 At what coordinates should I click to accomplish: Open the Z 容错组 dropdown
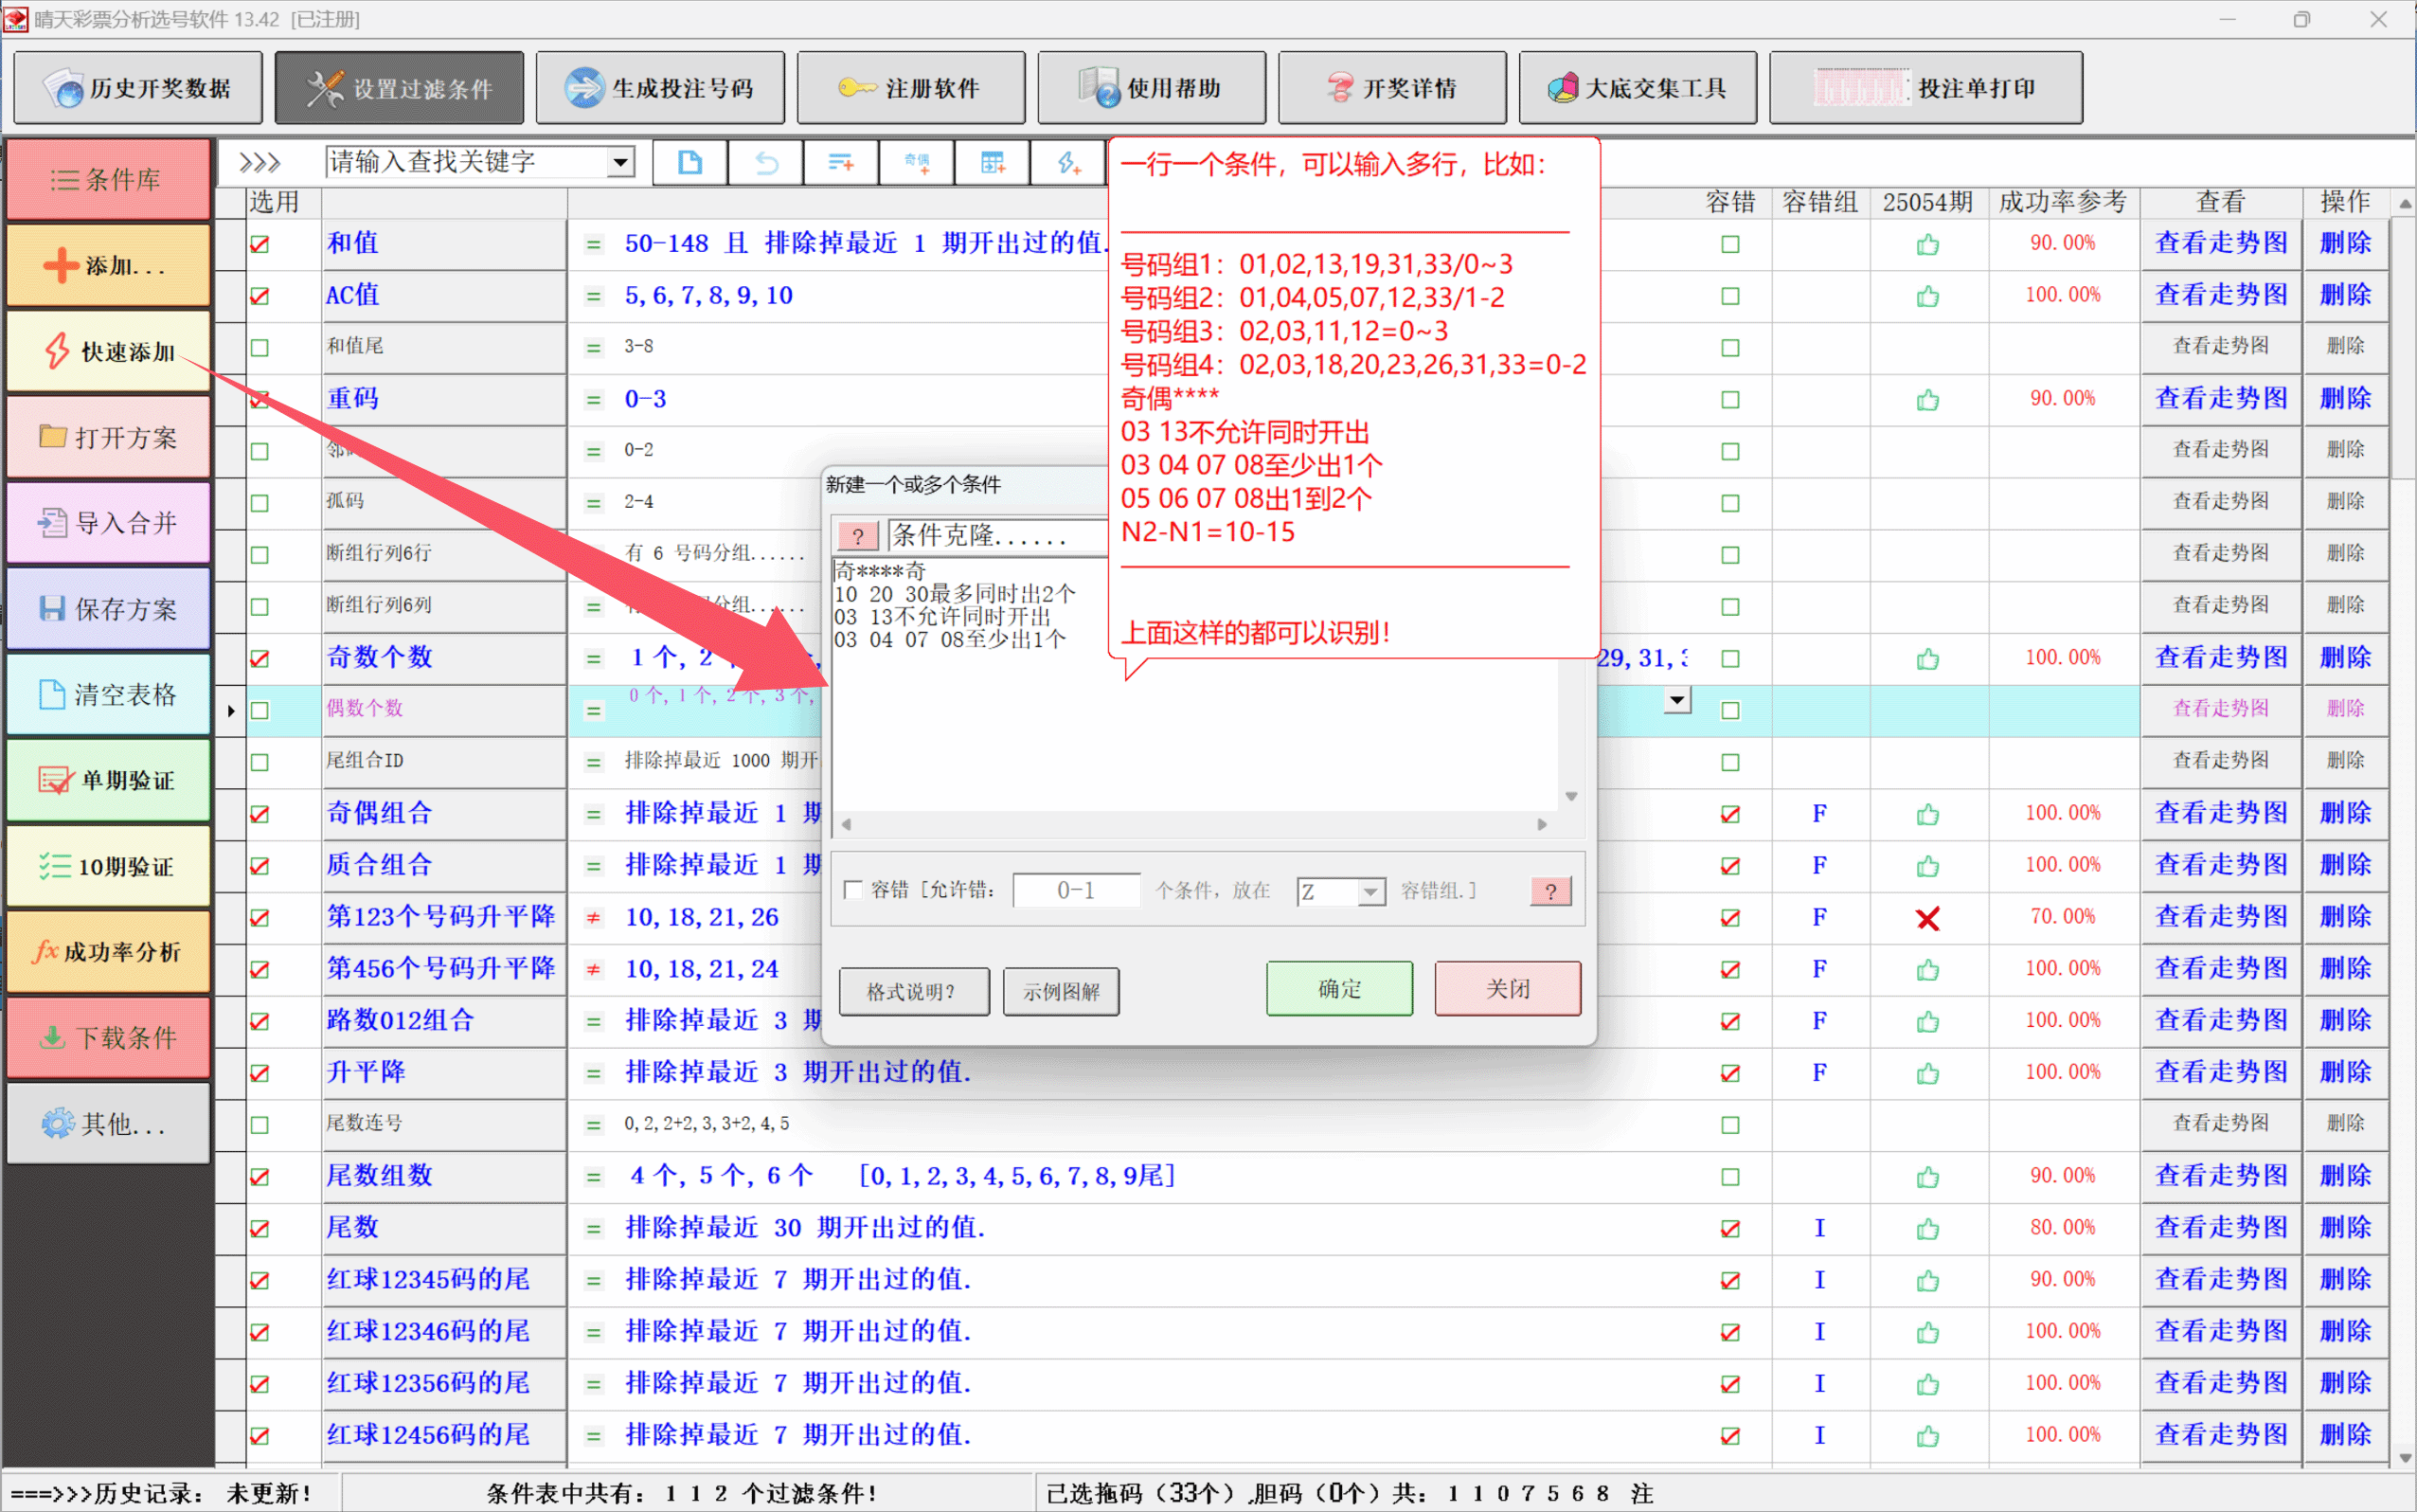click(1370, 891)
